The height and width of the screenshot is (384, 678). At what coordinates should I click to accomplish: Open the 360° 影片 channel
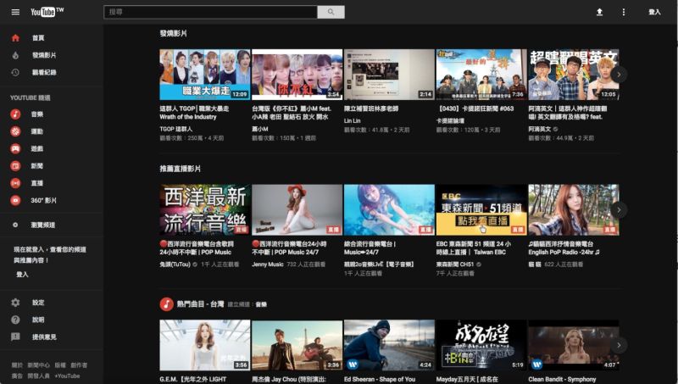[52, 200]
